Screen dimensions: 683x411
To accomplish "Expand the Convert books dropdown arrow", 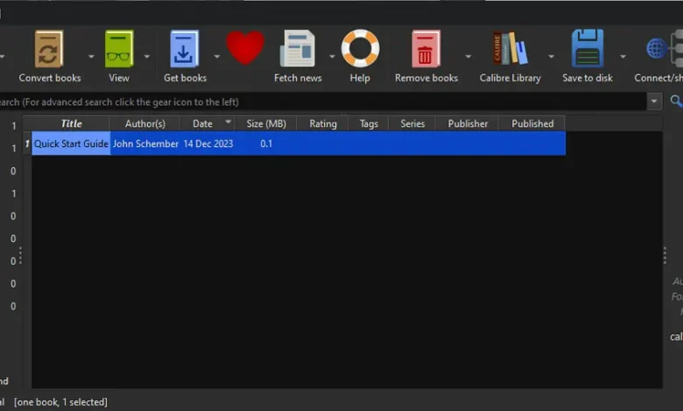I will [x=88, y=57].
